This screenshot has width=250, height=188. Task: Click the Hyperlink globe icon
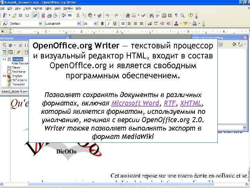click(128, 16)
